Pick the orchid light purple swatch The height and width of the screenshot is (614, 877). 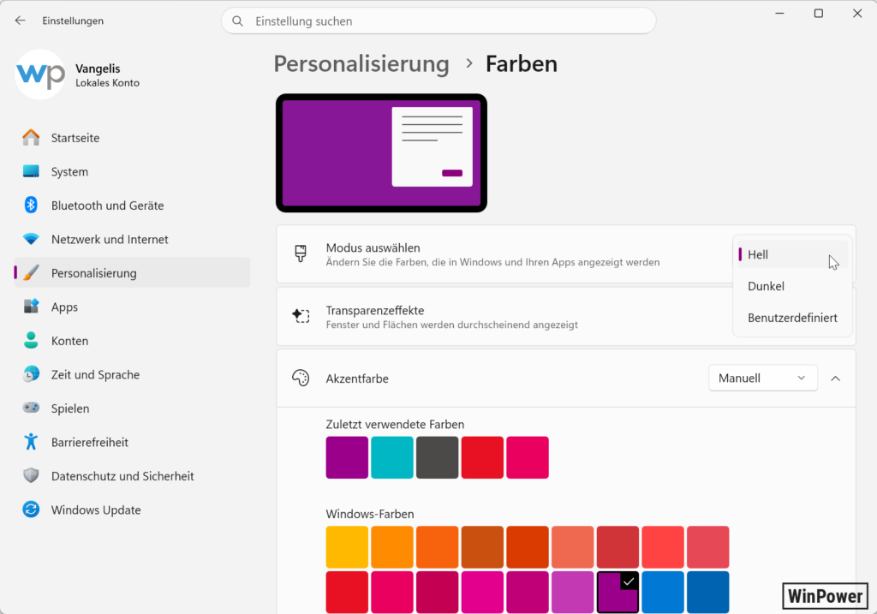[x=573, y=593]
